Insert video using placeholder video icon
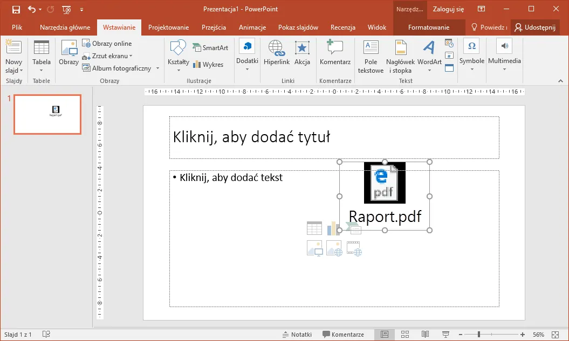The width and height of the screenshot is (569, 341). tap(354, 248)
